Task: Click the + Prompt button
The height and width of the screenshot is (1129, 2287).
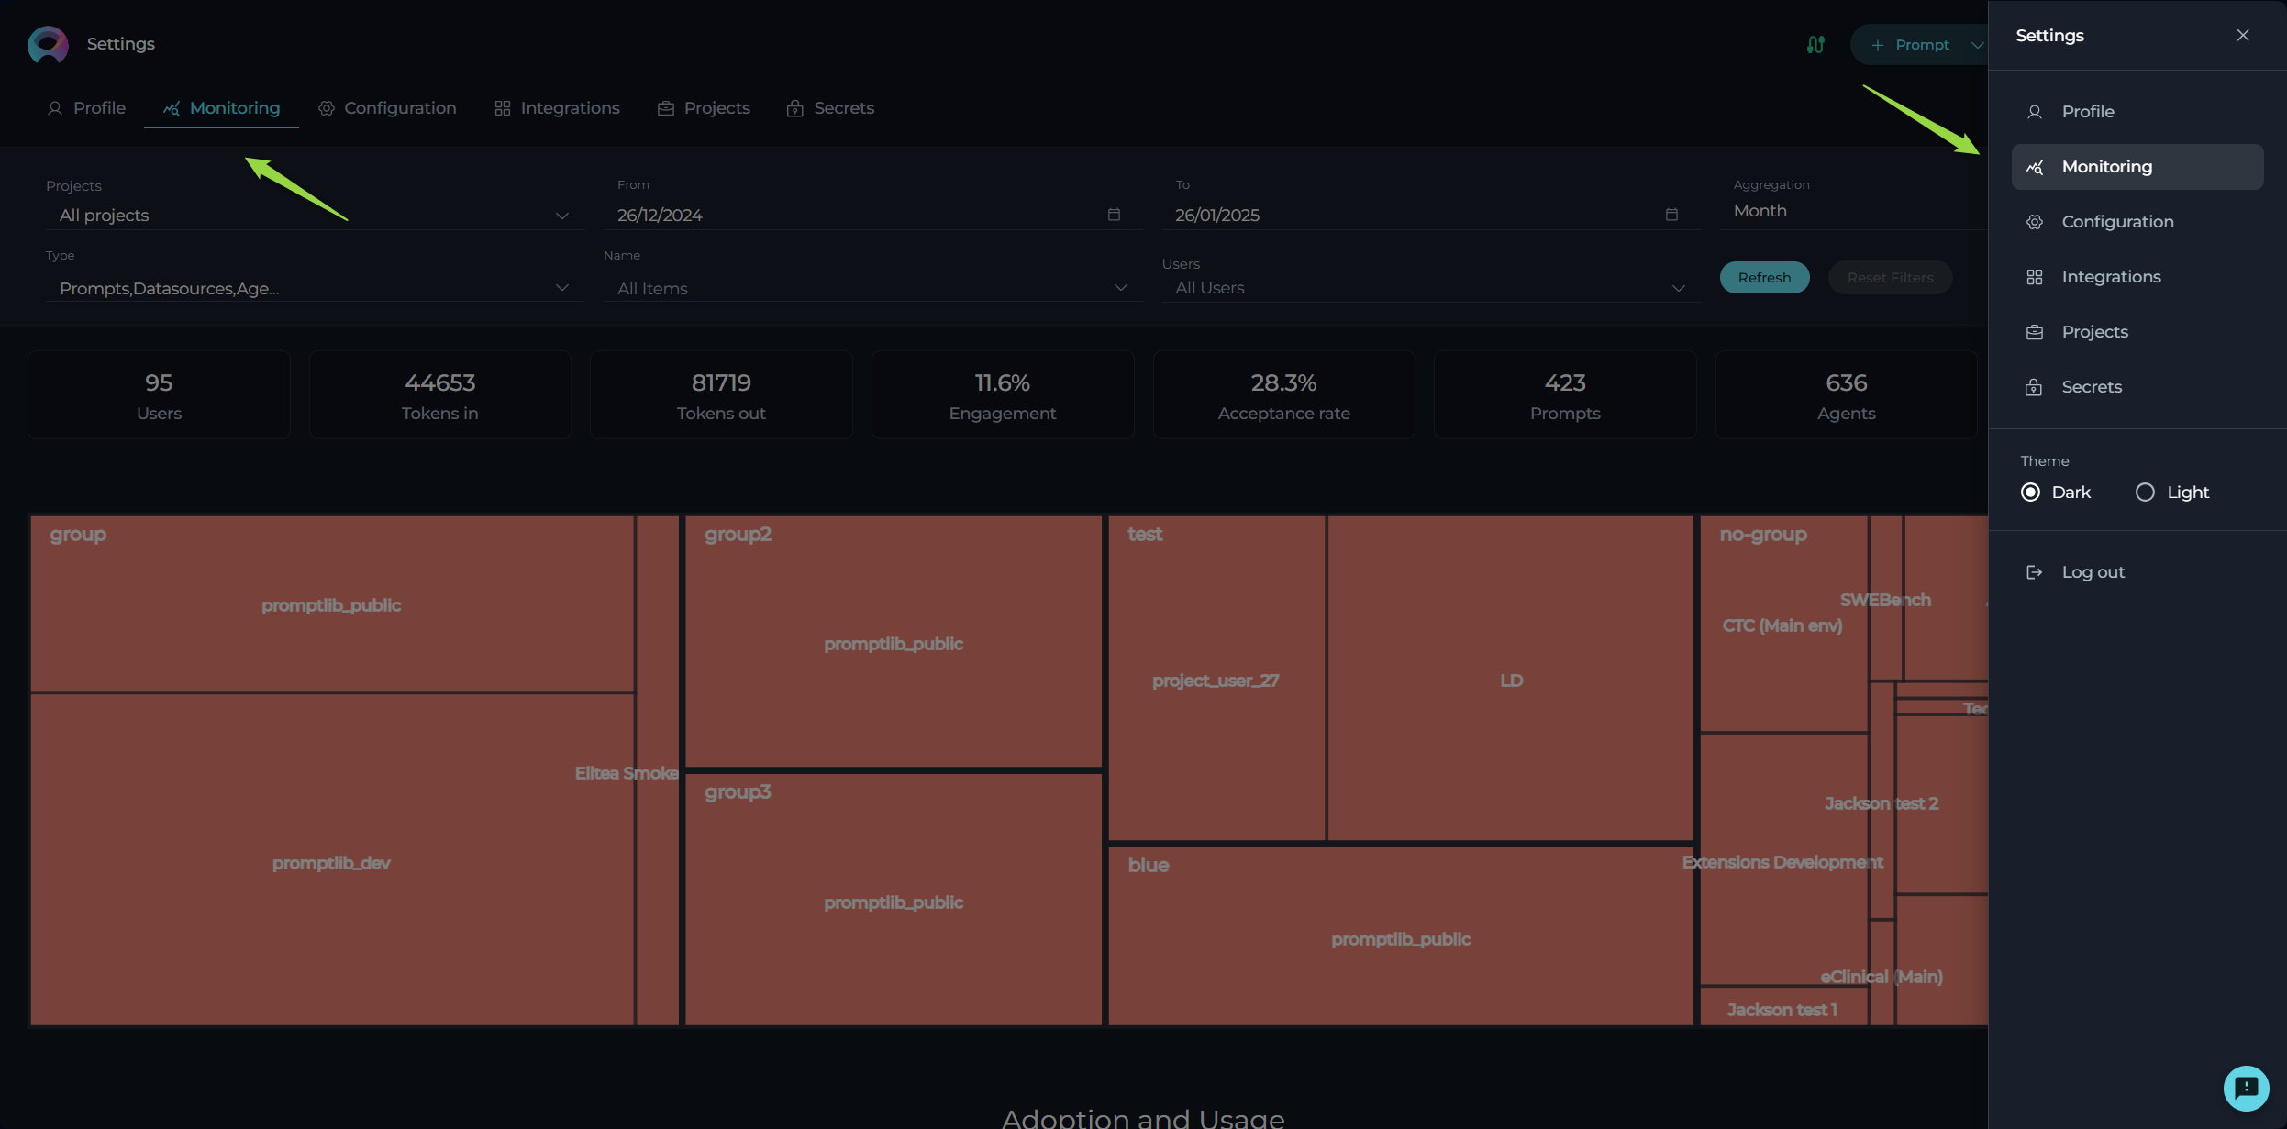Action: 1910,45
